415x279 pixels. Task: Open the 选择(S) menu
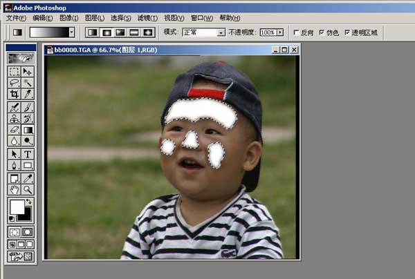pos(121,18)
